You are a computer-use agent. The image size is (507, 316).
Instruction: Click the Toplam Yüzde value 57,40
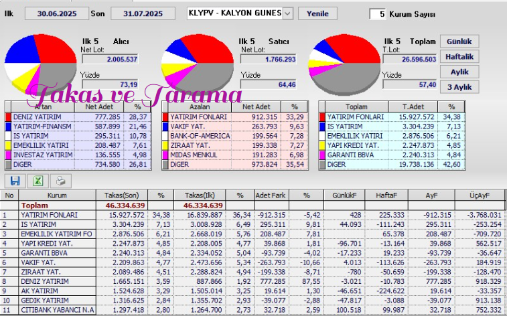pos(410,84)
